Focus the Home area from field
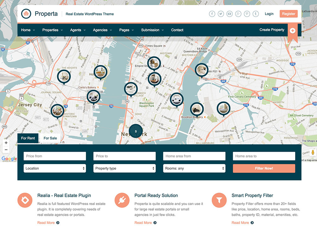317x238 pixels. (x=194, y=156)
